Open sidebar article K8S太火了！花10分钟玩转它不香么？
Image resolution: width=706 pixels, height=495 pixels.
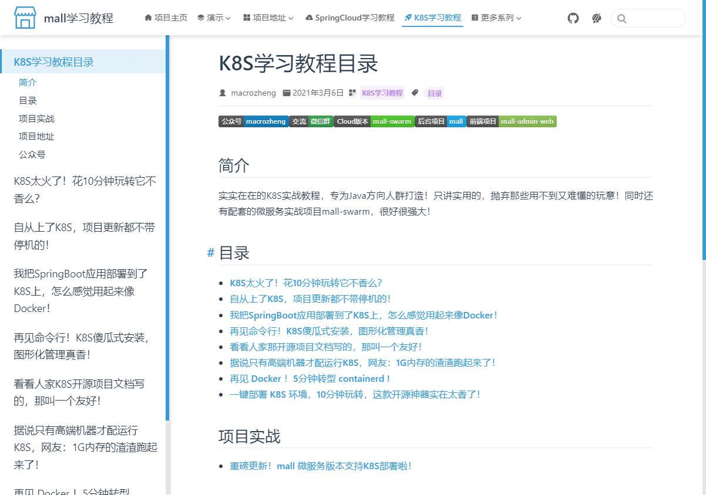[x=85, y=189]
